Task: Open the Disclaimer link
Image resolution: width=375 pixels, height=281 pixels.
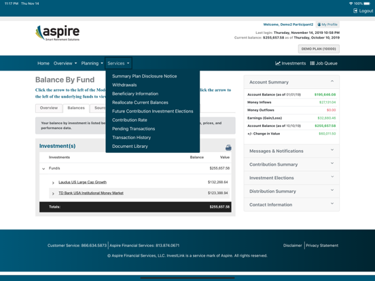Action: tap(293, 246)
